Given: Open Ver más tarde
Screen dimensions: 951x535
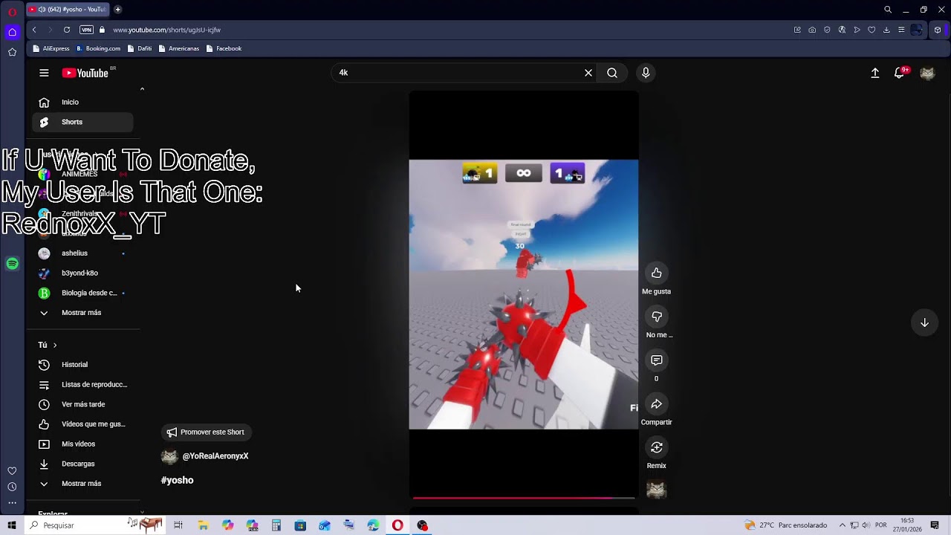Looking at the screenshot, I should pos(82,404).
